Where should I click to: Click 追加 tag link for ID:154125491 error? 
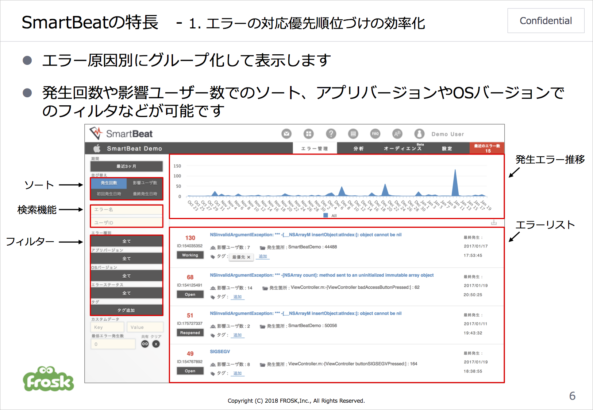click(238, 297)
